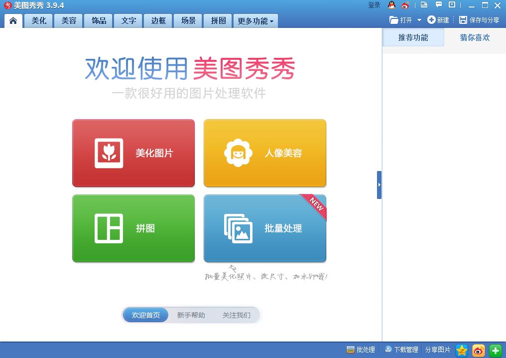Open 批处理 from the bottom status bar
This screenshot has width=506, height=358.
tap(362, 350)
